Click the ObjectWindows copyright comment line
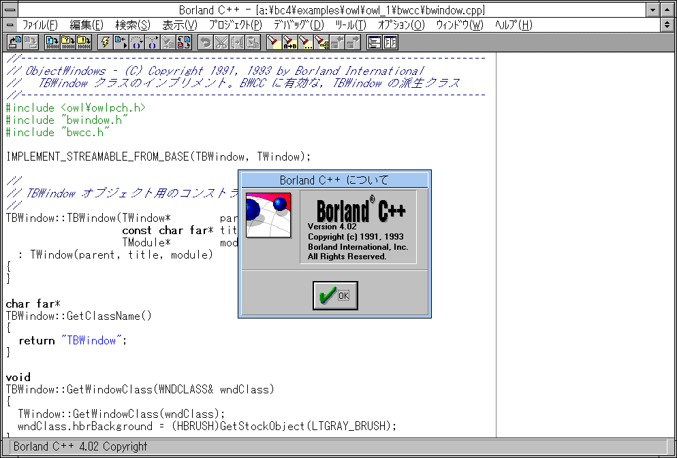The width and height of the screenshot is (677, 458). [x=215, y=71]
